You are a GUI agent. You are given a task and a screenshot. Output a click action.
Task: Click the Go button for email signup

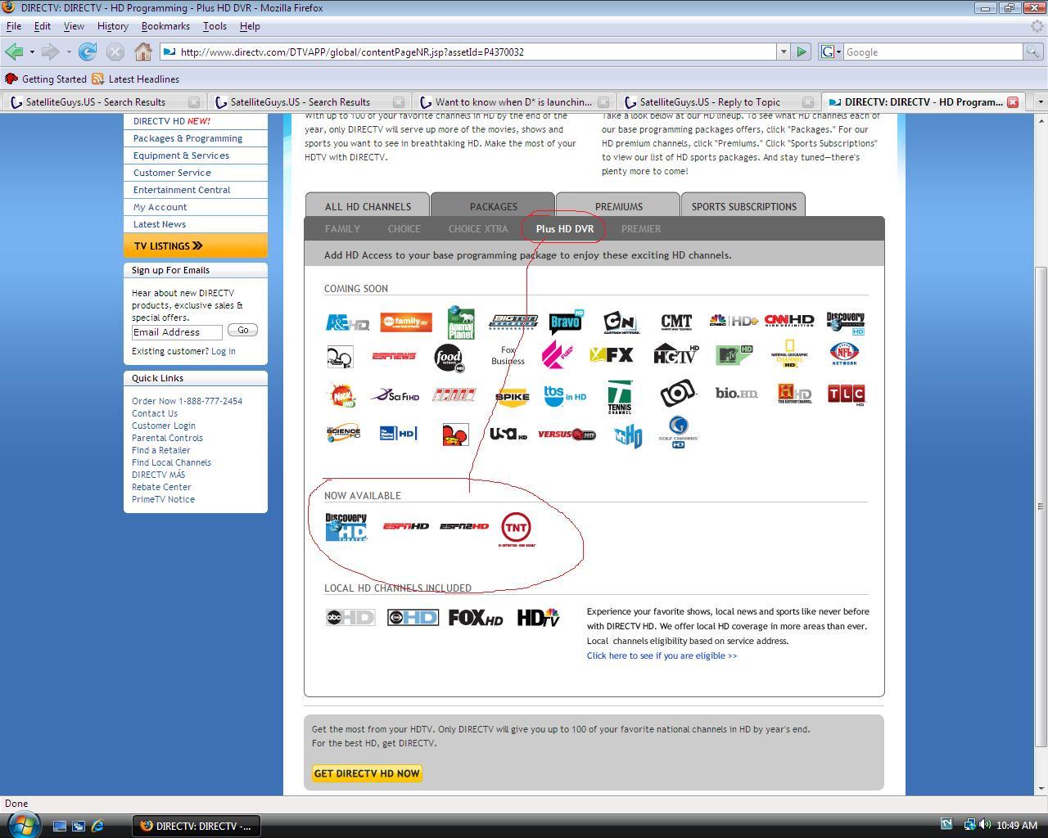click(x=242, y=330)
